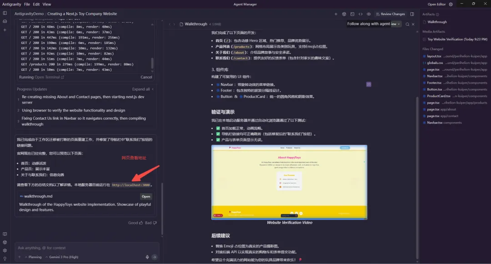The image size is (491, 264).
Task: Expand progress update about re-creating About pages
Action: [x=84, y=100]
